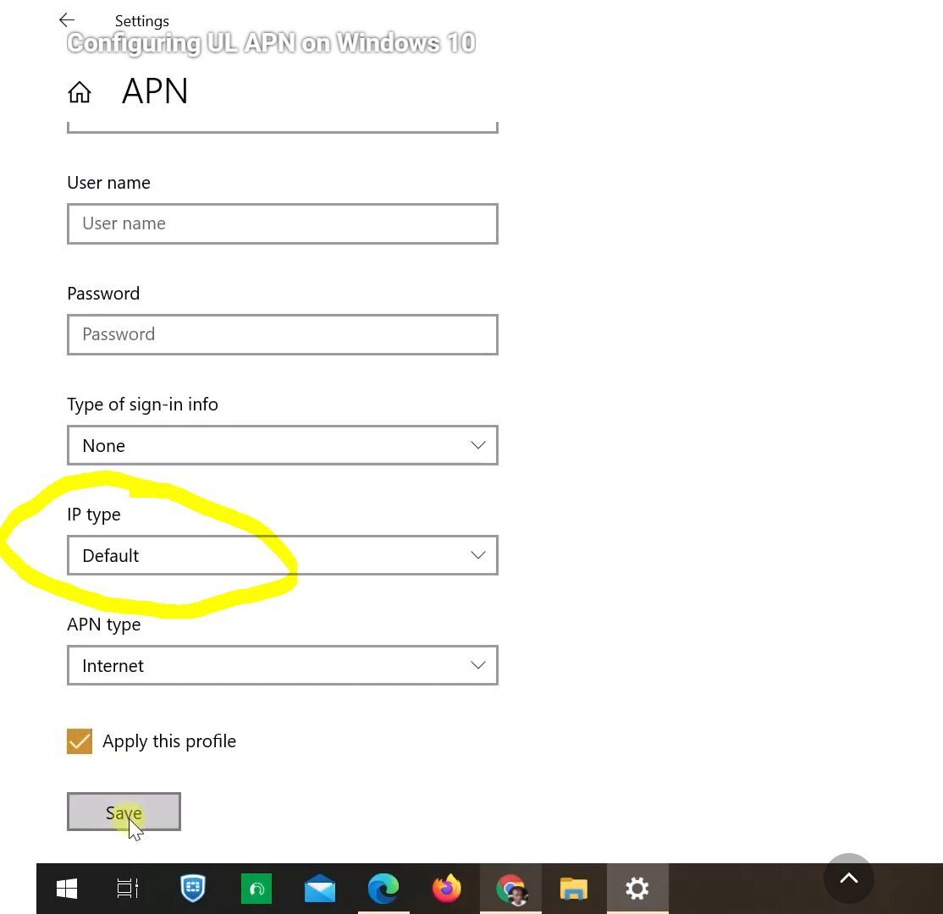Open Task View from taskbar
943x914 pixels.
(x=128, y=888)
